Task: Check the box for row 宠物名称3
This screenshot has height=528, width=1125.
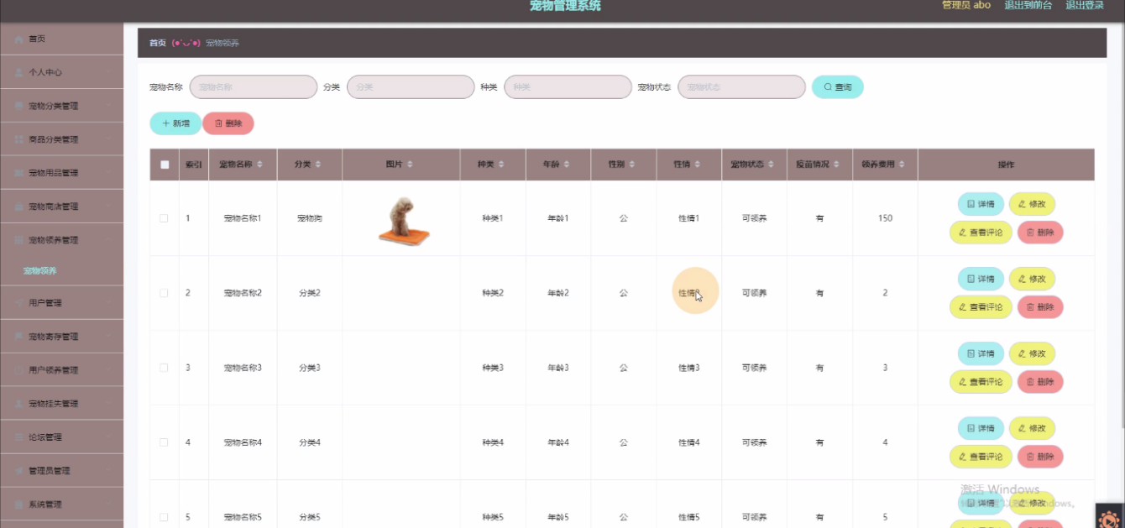Action: click(x=164, y=368)
